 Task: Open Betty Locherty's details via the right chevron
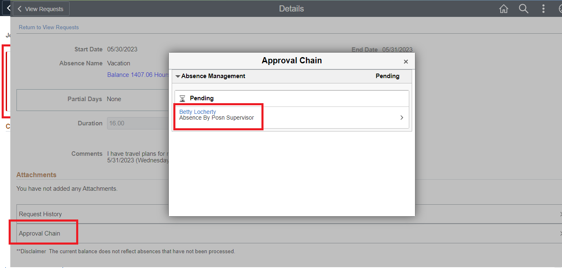click(x=401, y=117)
